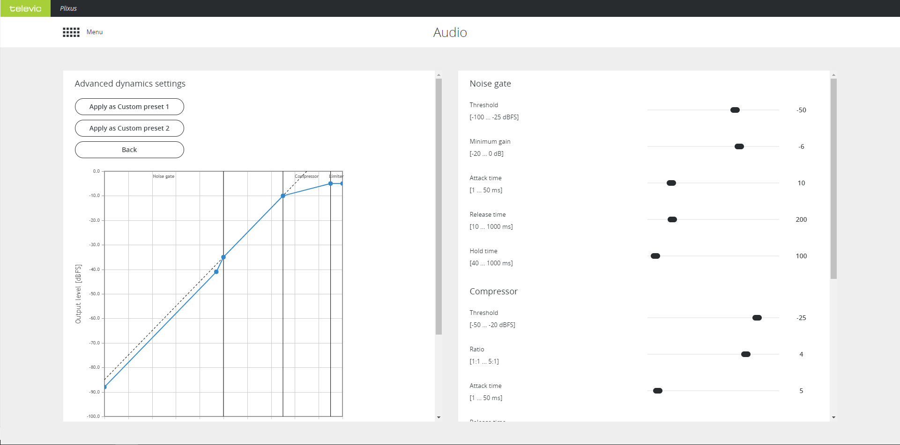
Task: Click the Noise gate threshold value -50
Action: coord(801,110)
